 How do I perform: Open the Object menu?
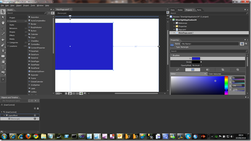click(x=19, y=5)
